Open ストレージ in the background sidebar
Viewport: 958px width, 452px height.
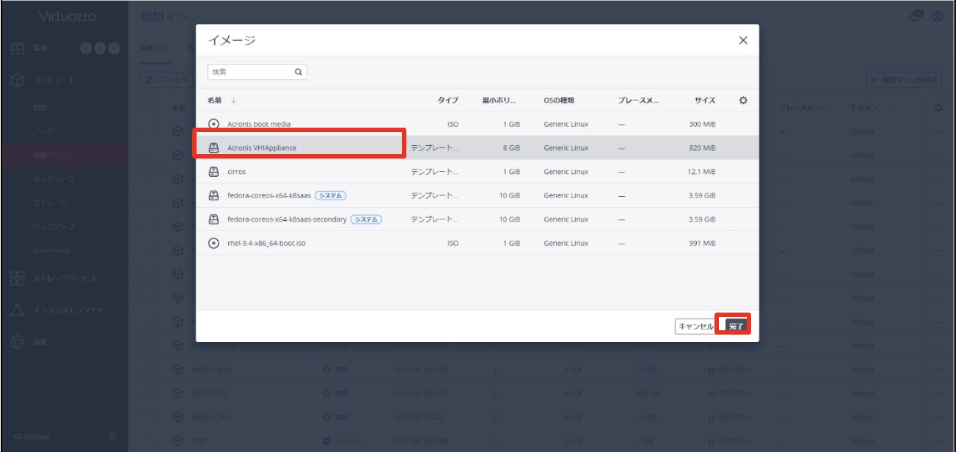pos(50,202)
